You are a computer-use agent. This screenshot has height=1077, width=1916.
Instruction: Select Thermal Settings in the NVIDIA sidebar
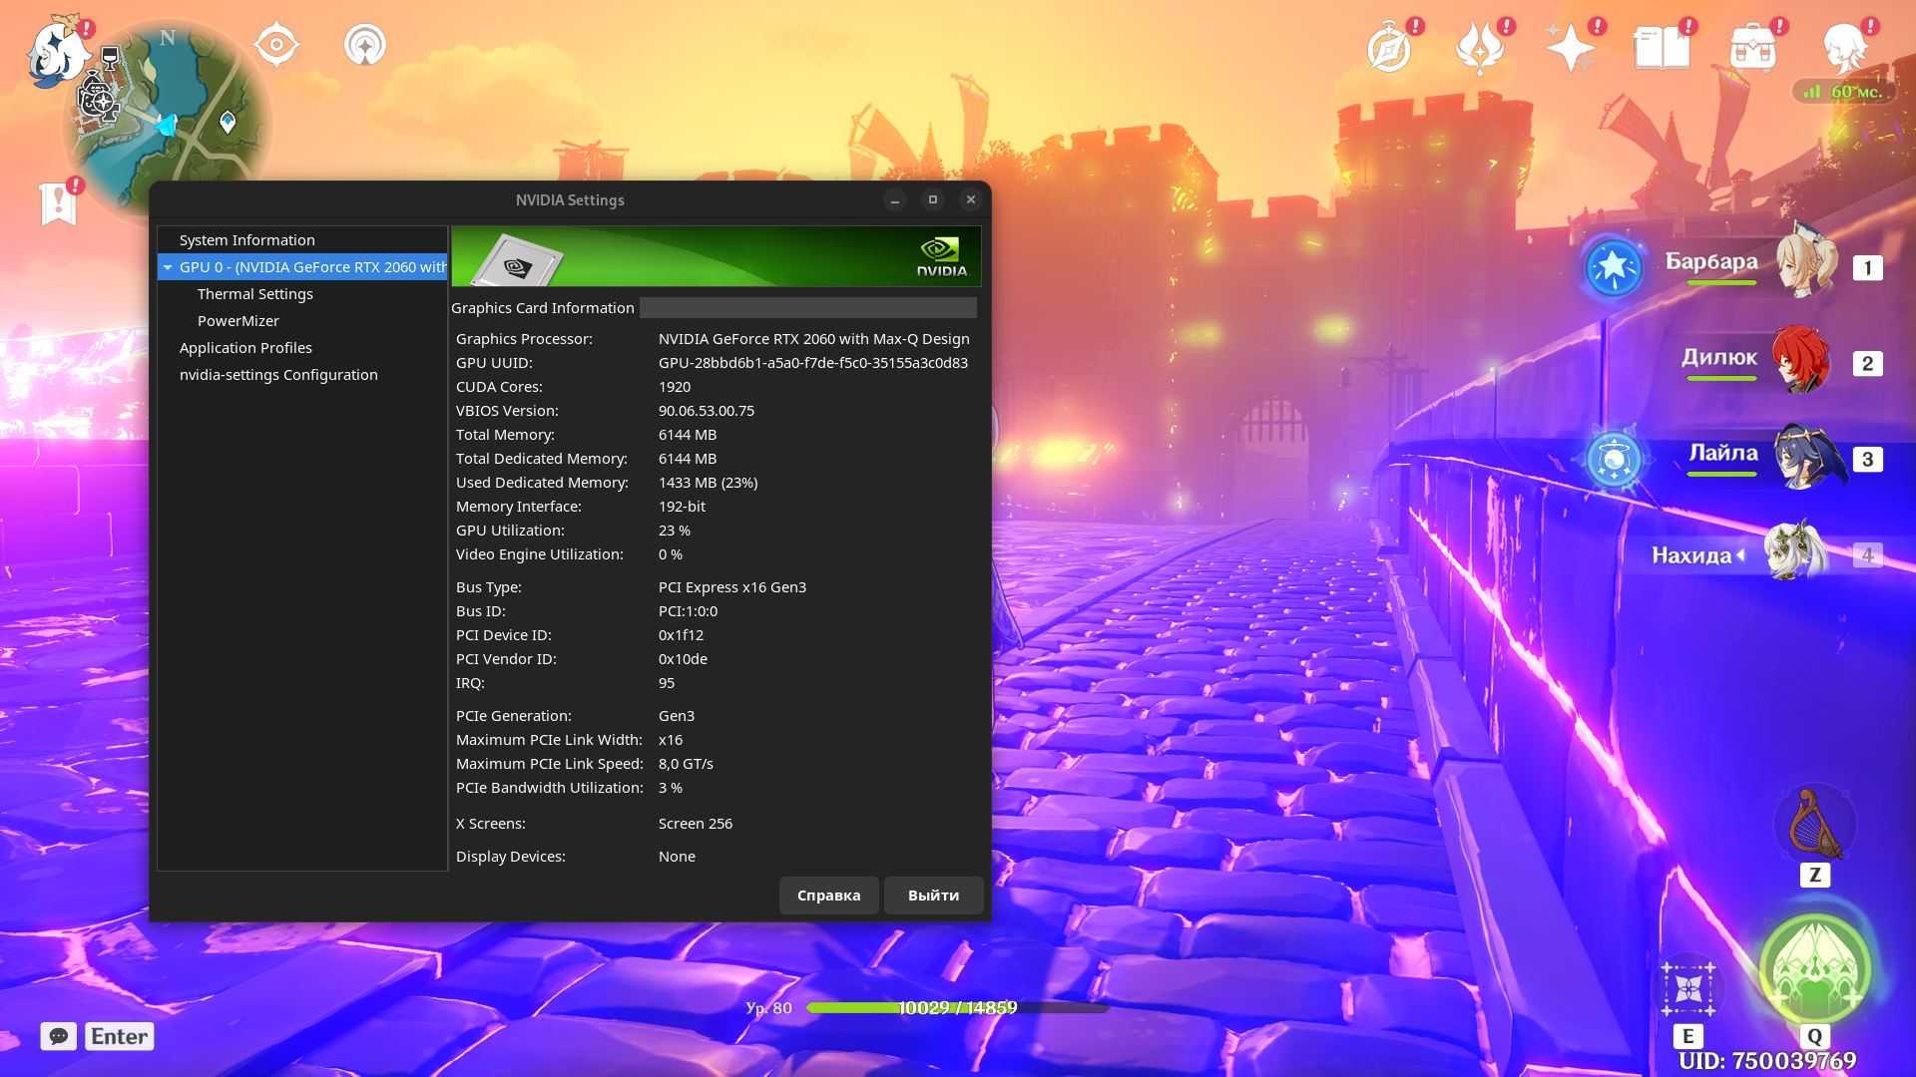point(255,294)
